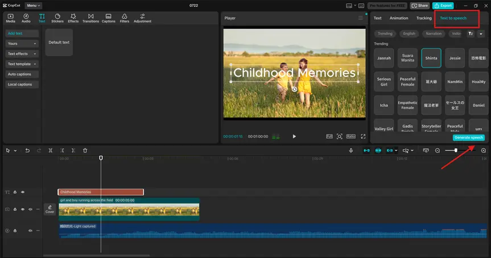Select the Jessie voice
Viewport: 491px width, 258px height.
pos(455,58)
